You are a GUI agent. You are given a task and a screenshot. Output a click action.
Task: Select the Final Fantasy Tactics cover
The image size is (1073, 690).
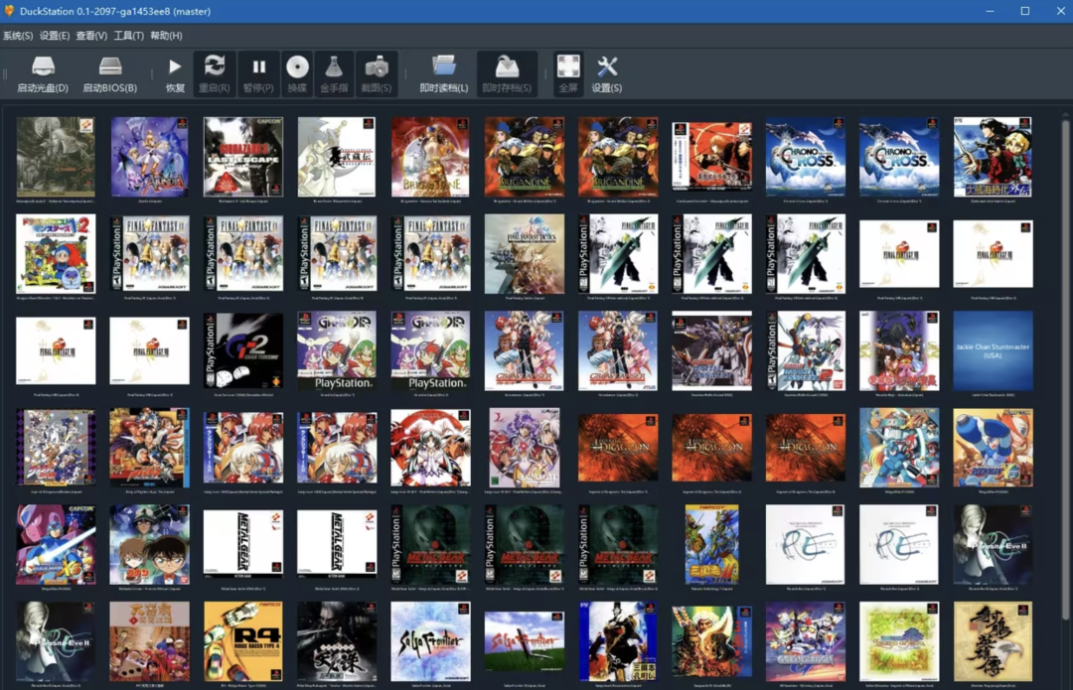click(x=525, y=254)
